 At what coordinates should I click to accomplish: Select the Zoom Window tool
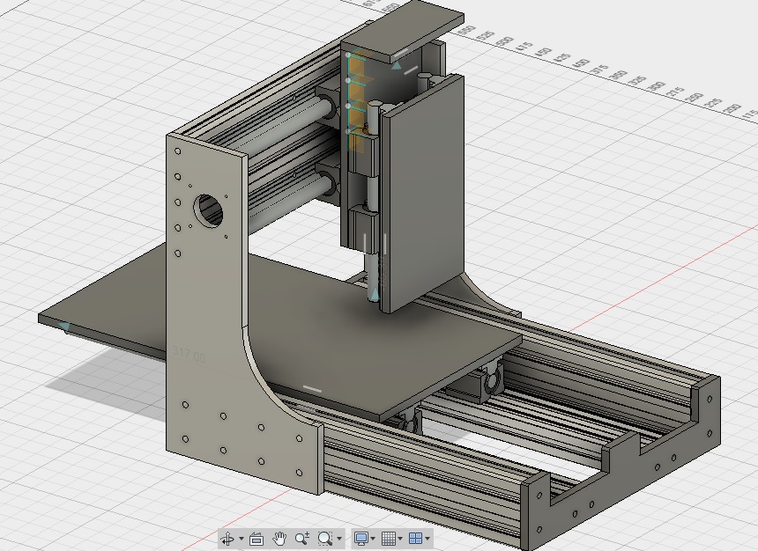pyautogui.click(x=325, y=538)
